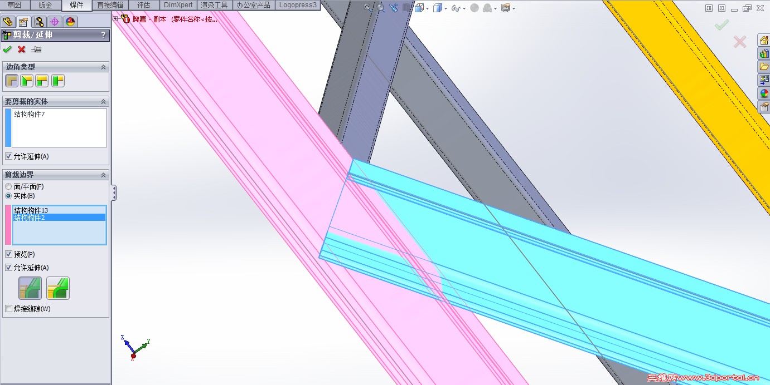Select 结构构件2 in boundary list
The height and width of the screenshot is (385, 770).
tap(59, 218)
